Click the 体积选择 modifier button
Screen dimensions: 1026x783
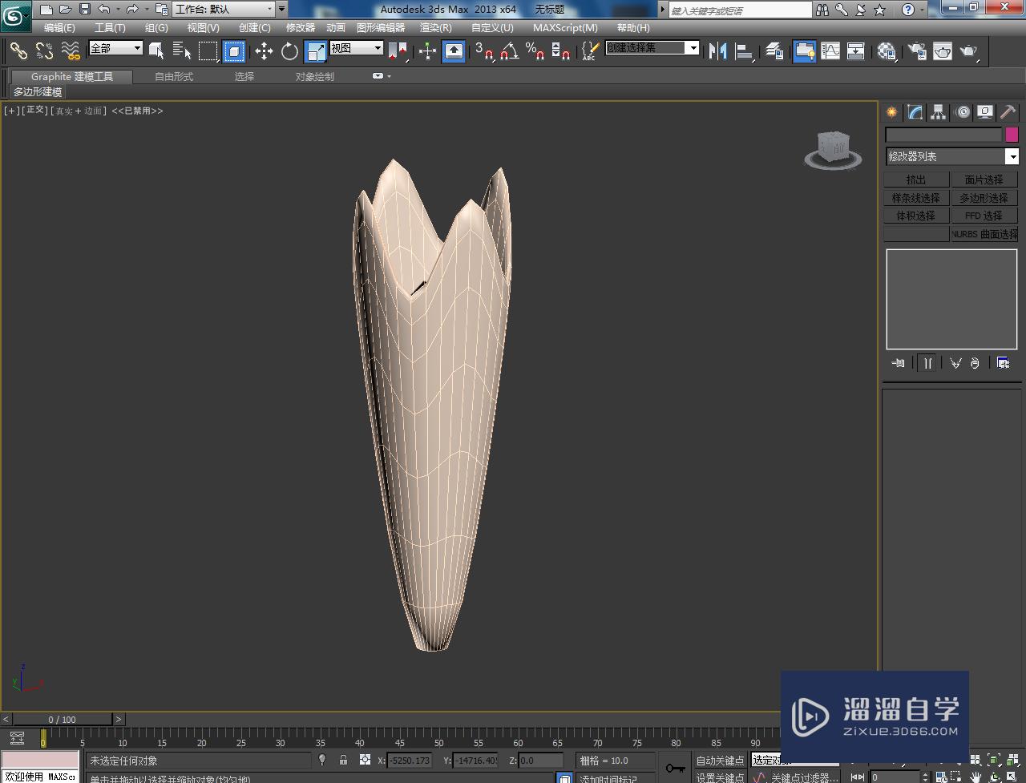coord(916,216)
